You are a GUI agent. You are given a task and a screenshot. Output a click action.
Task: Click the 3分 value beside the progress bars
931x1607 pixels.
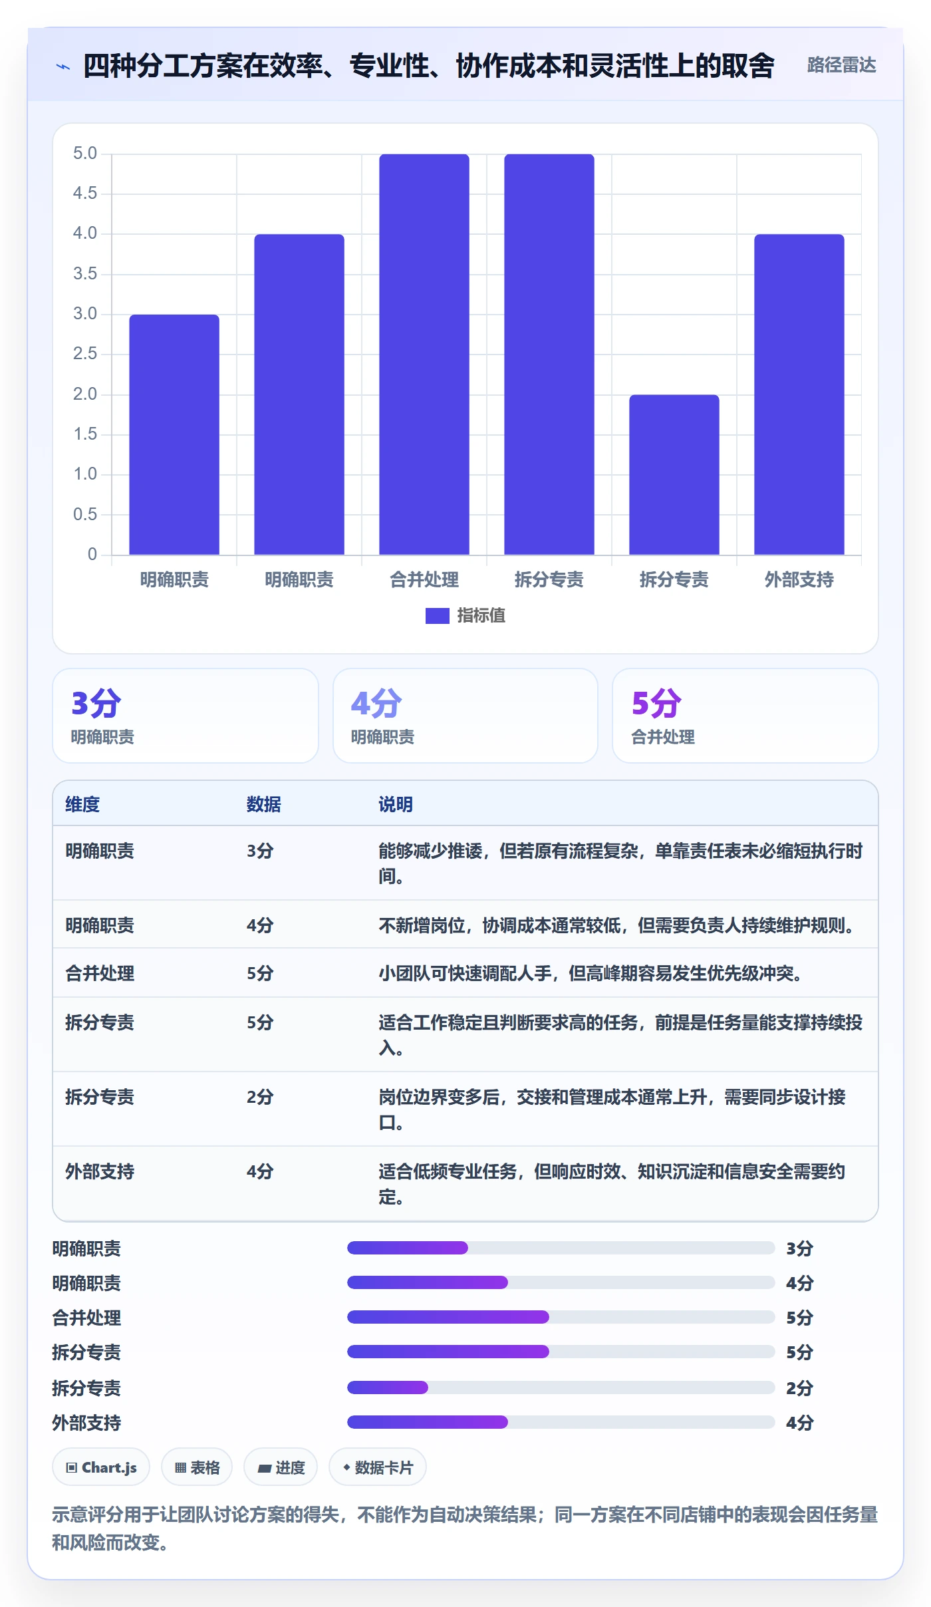(799, 1248)
